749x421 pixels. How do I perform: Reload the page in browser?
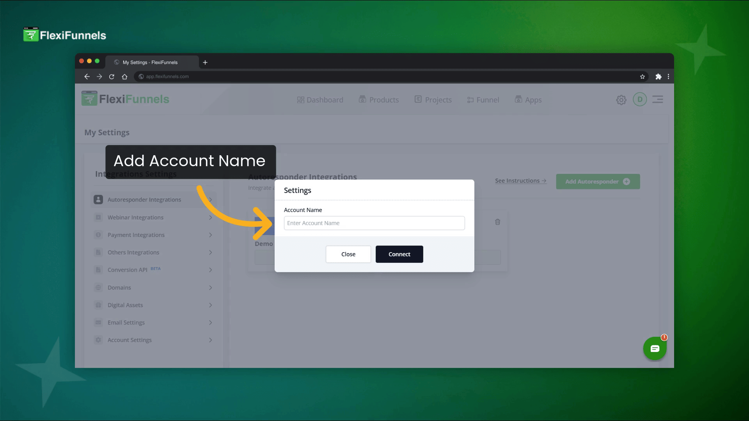(x=112, y=76)
